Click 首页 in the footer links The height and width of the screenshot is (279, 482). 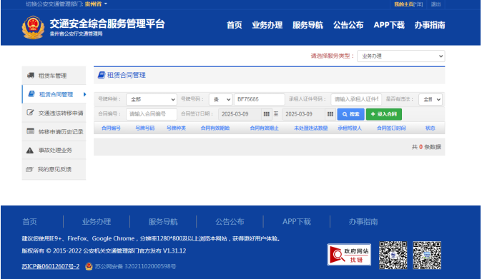(x=29, y=222)
